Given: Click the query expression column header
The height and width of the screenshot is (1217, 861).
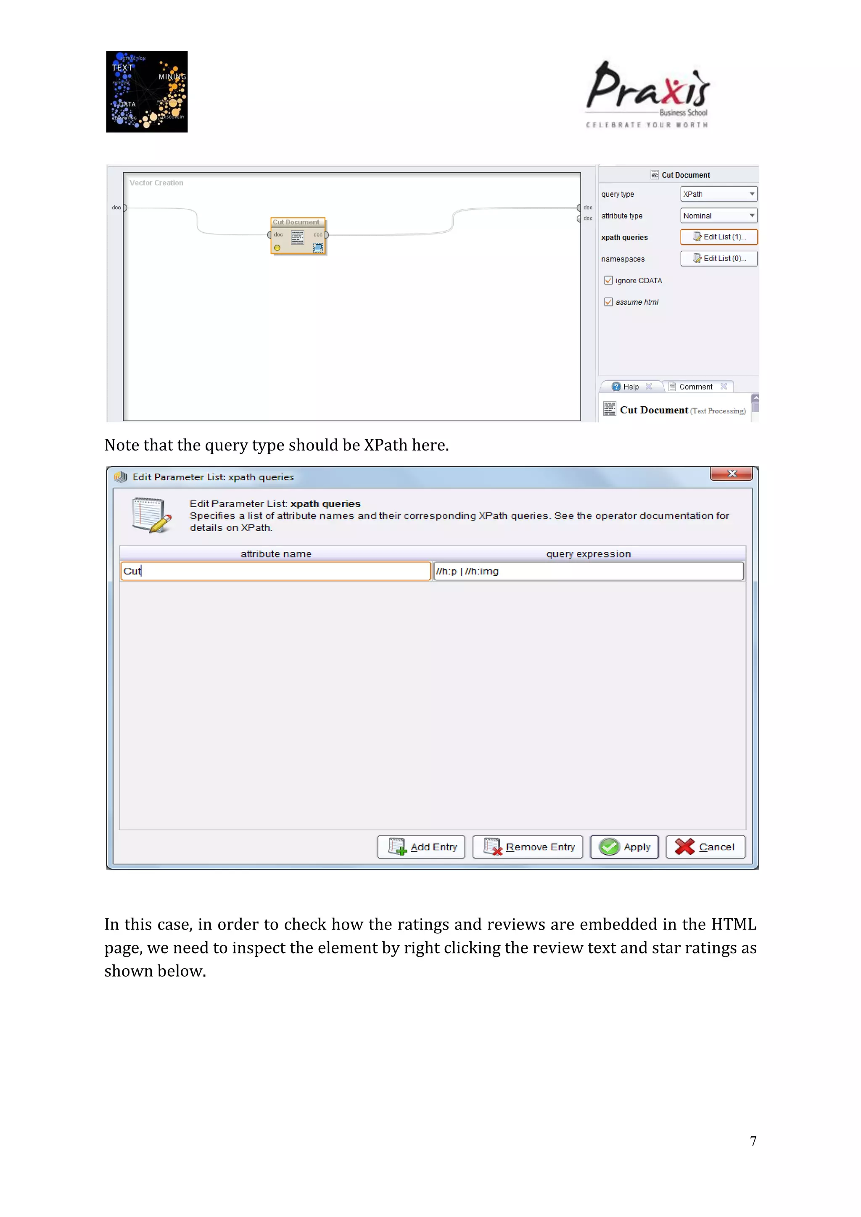Looking at the screenshot, I should 589,554.
